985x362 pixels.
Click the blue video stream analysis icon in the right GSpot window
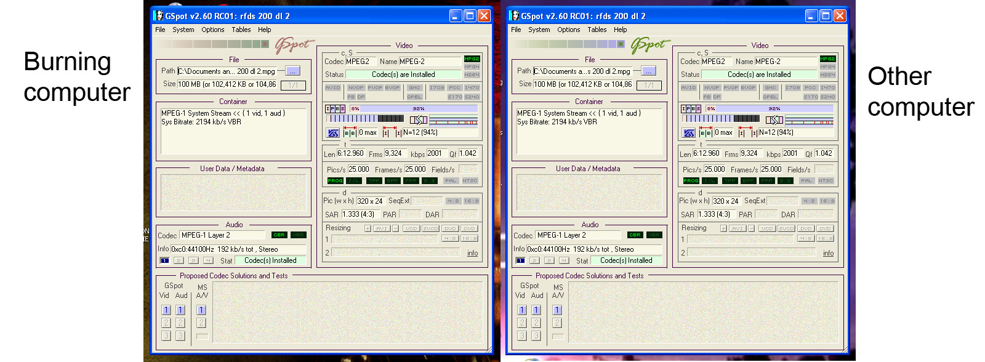(689, 132)
